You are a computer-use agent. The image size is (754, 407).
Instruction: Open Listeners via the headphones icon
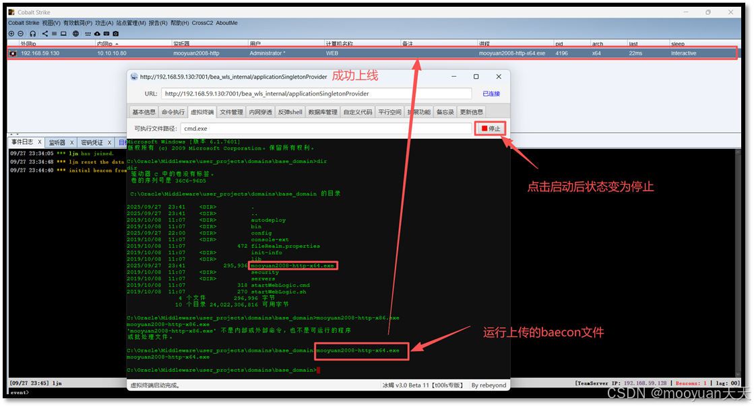click(33, 34)
